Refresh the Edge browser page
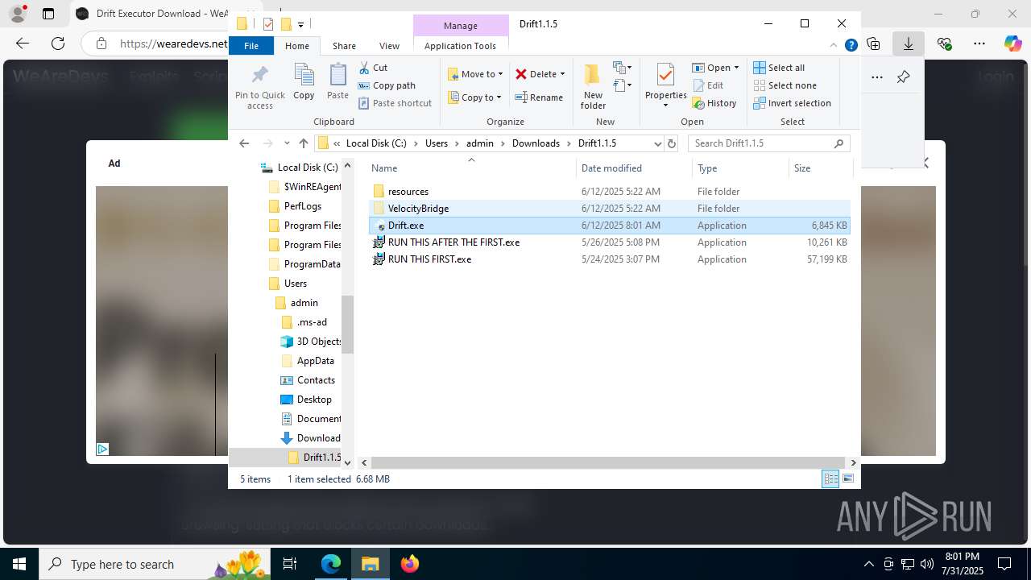Image resolution: width=1031 pixels, height=580 pixels. pyautogui.click(x=58, y=43)
